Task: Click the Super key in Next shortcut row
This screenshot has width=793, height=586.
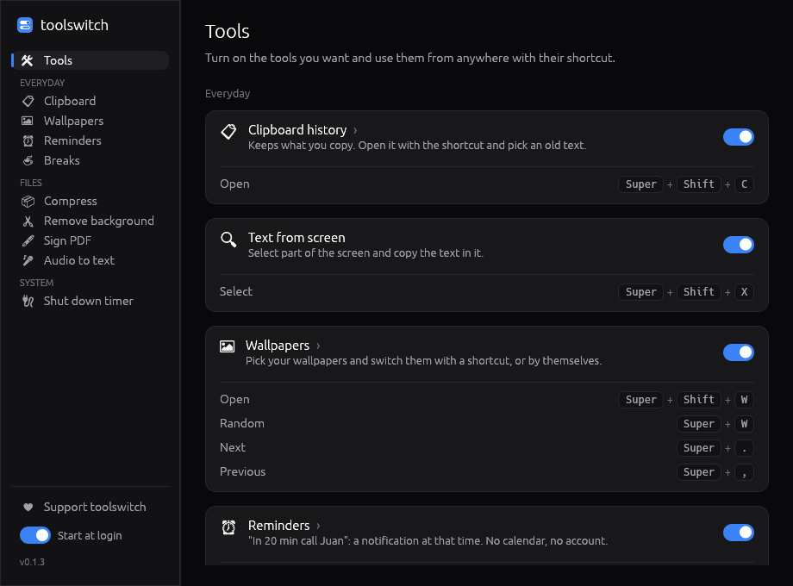Action: tap(699, 448)
